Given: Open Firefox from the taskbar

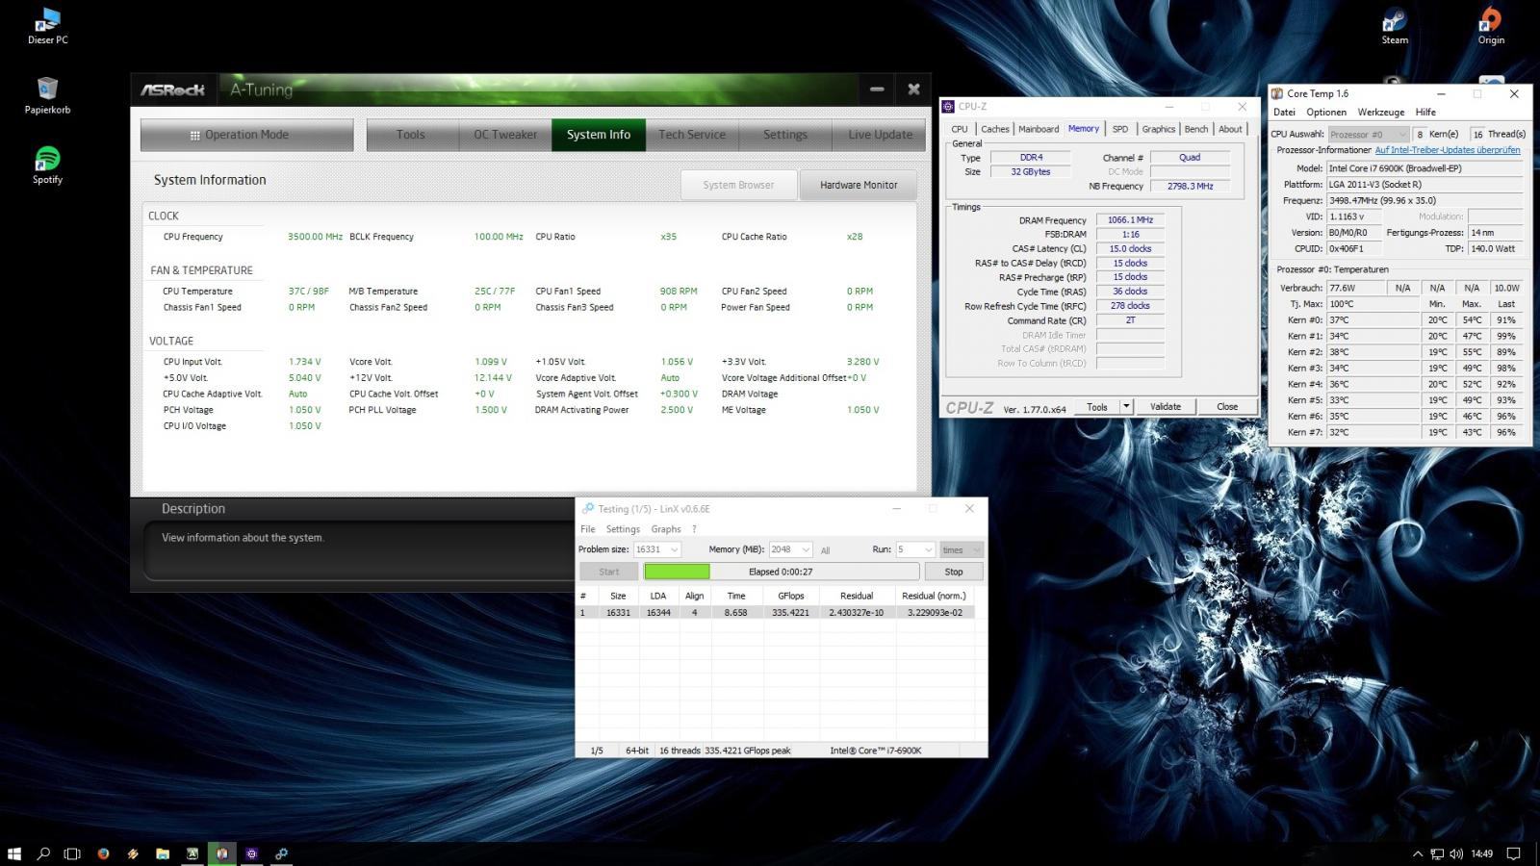Looking at the screenshot, I should (x=103, y=853).
